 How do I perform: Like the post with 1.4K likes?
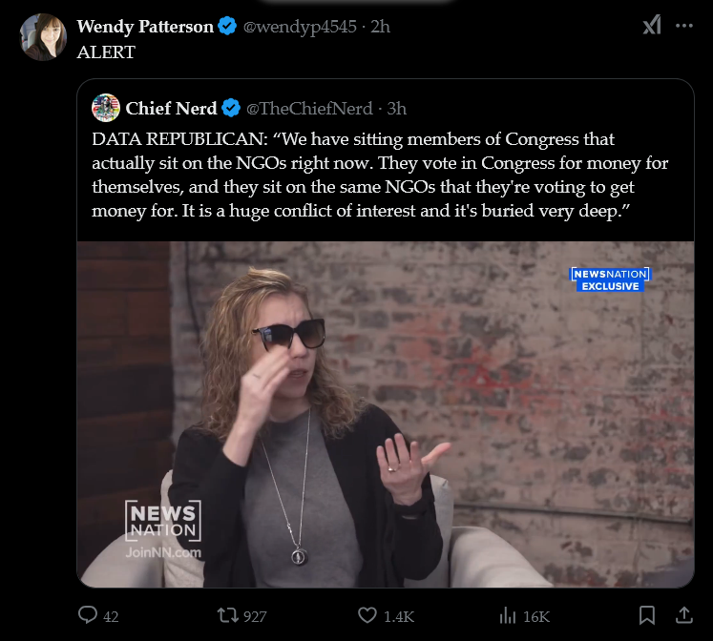tap(367, 615)
